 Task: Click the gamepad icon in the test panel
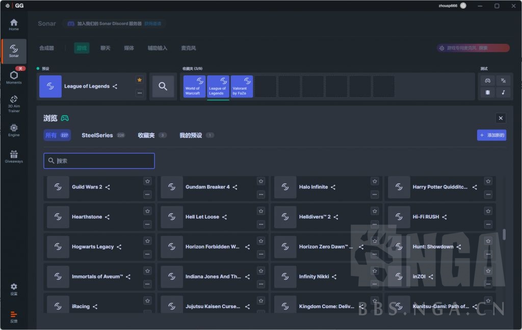[x=487, y=80]
